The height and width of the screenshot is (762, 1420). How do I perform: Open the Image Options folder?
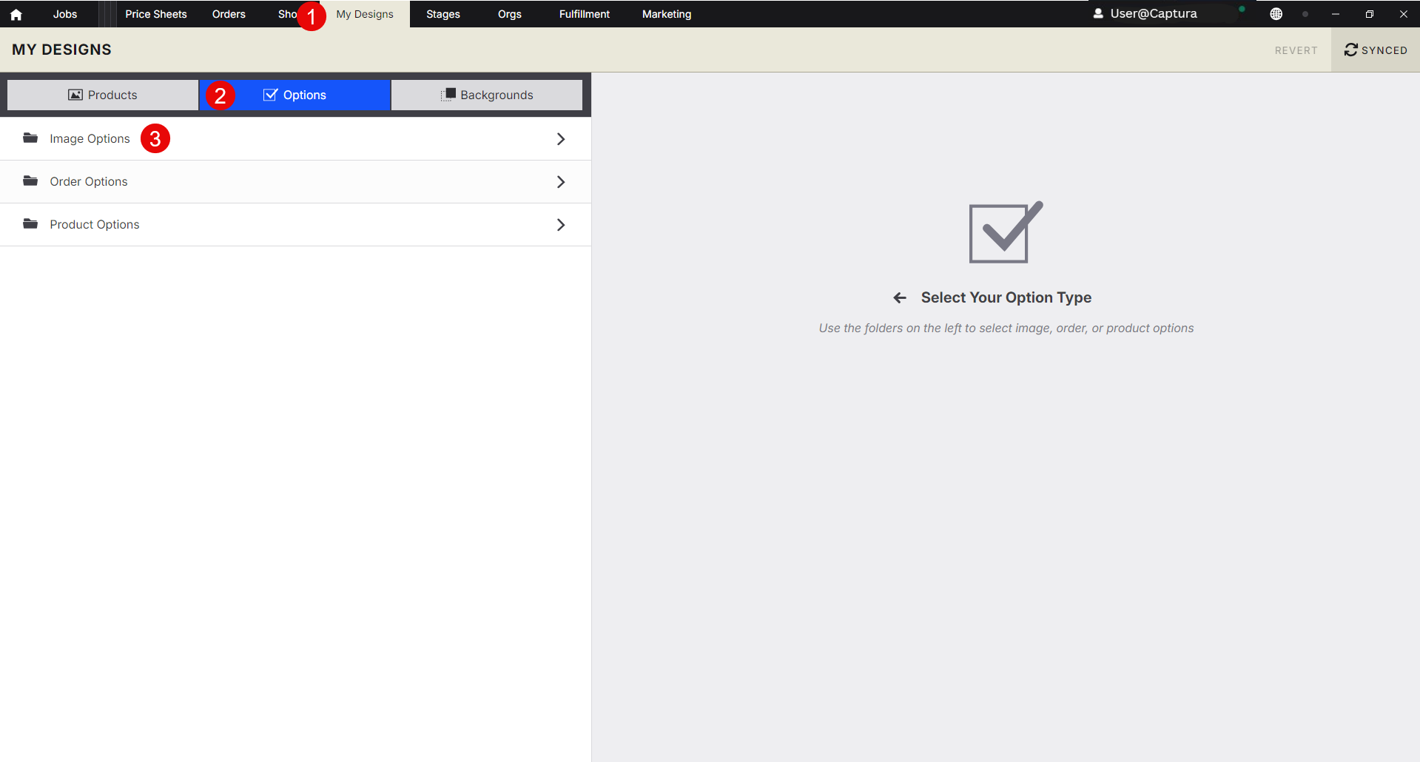click(x=295, y=139)
